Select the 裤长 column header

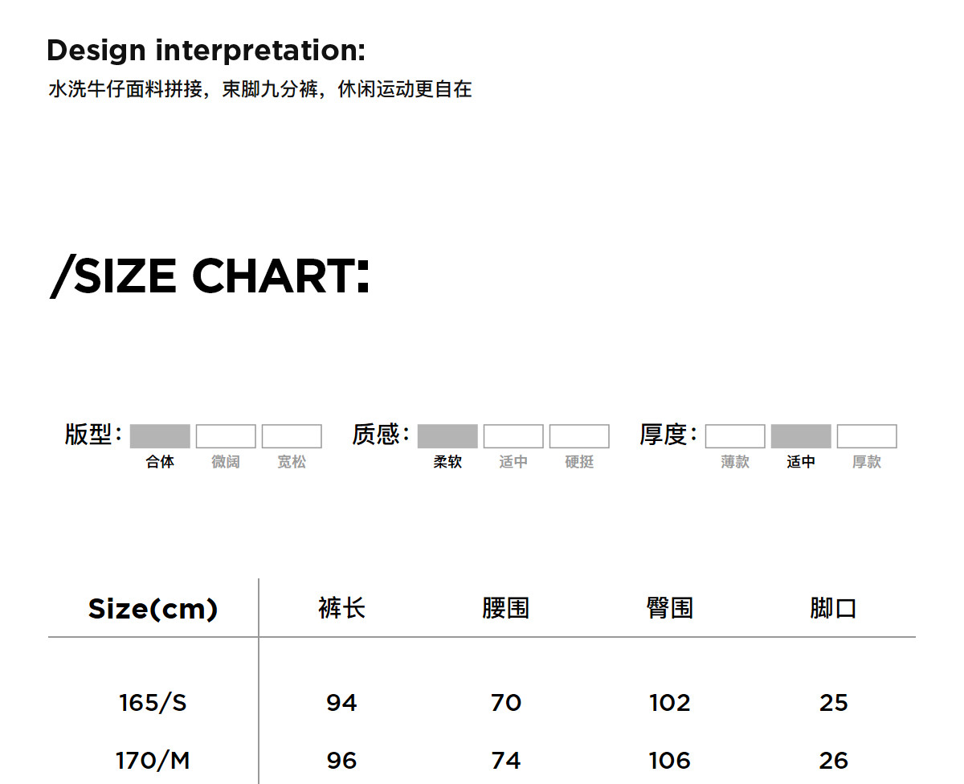click(x=341, y=608)
